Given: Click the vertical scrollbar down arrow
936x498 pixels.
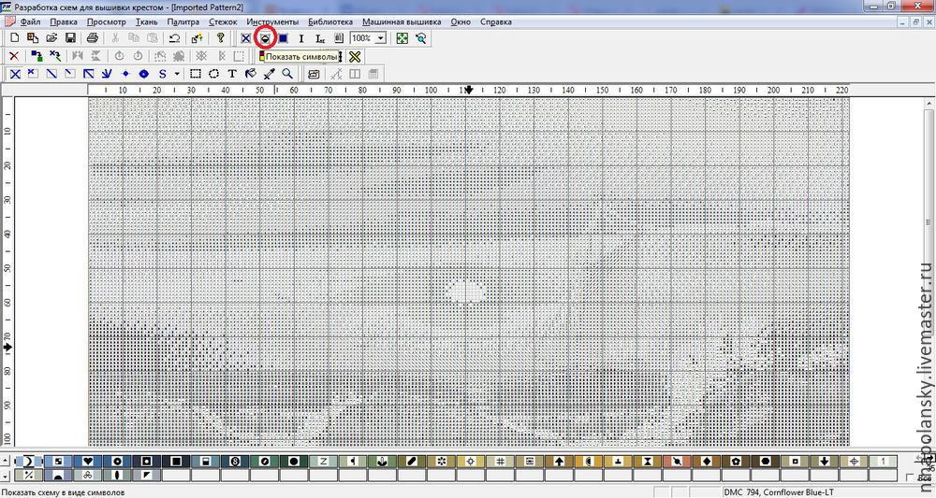Looking at the screenshot, I should (x=930, y=440).
